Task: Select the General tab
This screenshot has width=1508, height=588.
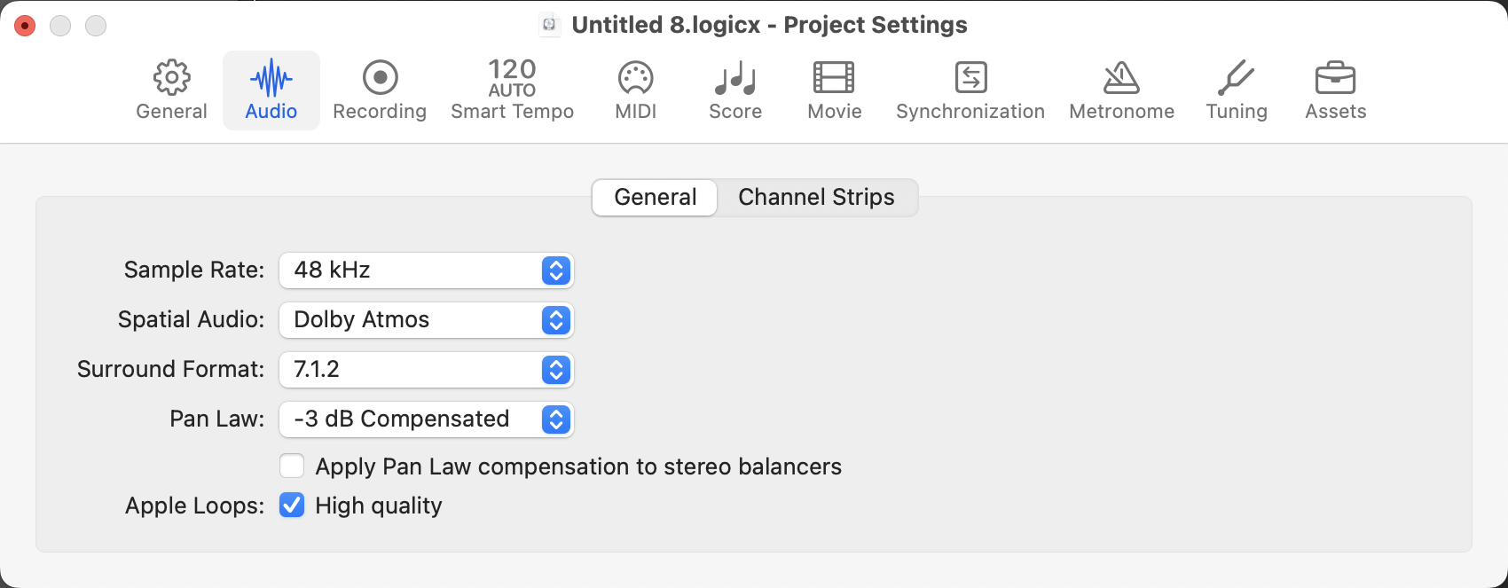Action: pos(654,197)
